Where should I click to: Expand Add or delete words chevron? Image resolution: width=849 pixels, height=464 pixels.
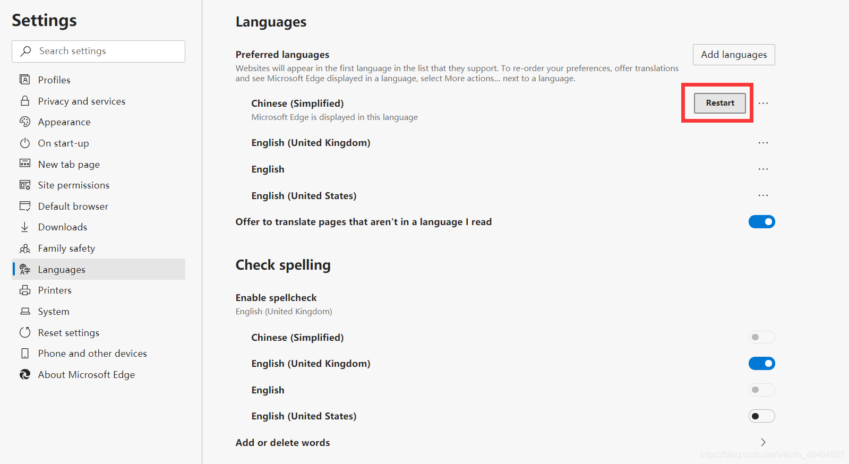tap(763, 442)
